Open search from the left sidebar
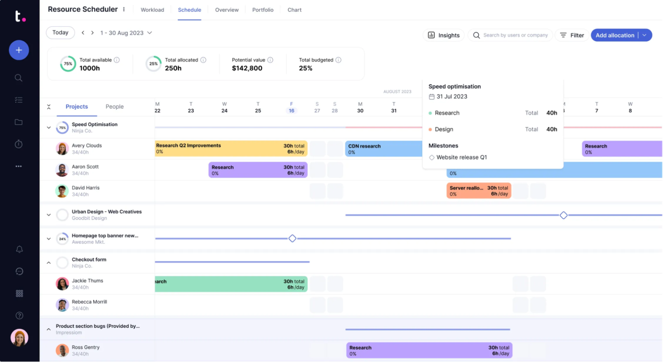This screenshot has height=362, width=669. coord(19,78)
